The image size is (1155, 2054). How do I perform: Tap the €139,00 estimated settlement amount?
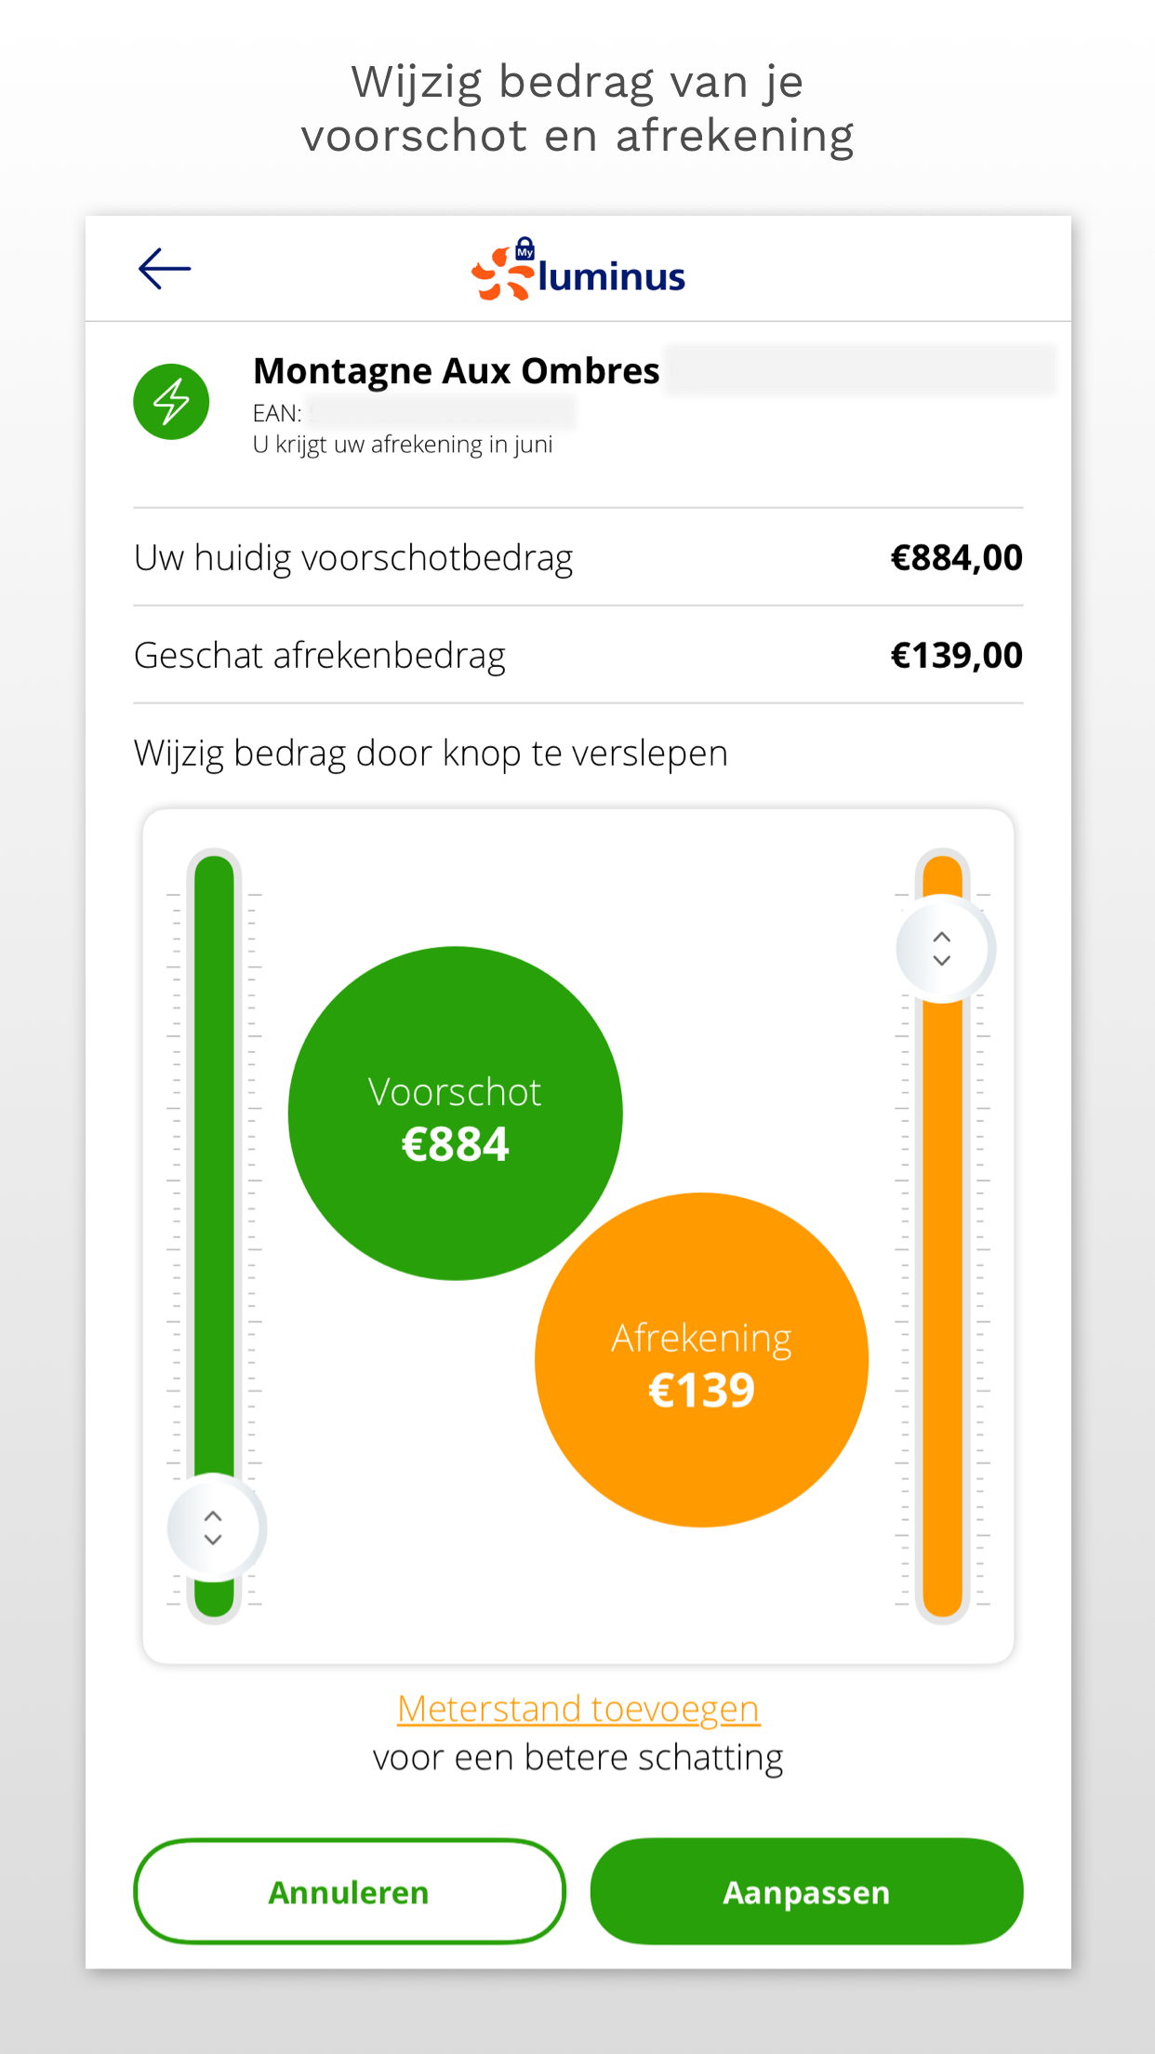pyautogui.click(x=956, y=656)
